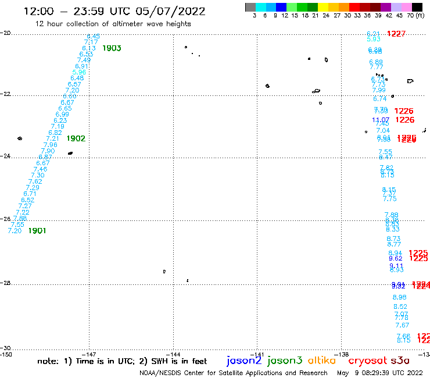Image resolution: width=430 pixels, height=378 pixels.
Task: Click the black swatch ending the color bar
Action: click(x=417, y=7)
